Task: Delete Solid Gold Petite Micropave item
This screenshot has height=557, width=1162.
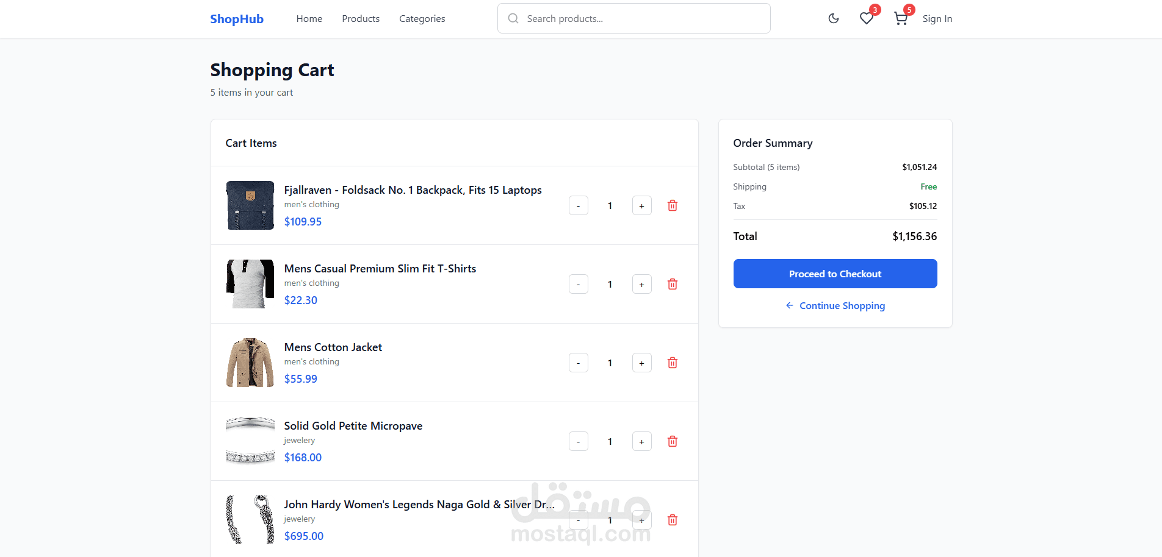Action: click(673, 441)
